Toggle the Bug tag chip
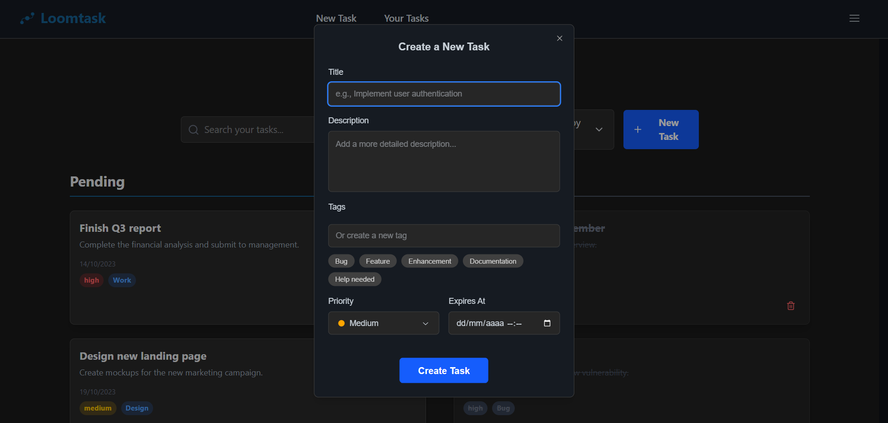The image size is (888, 423). pyautogui.click(x=341, y=261)
